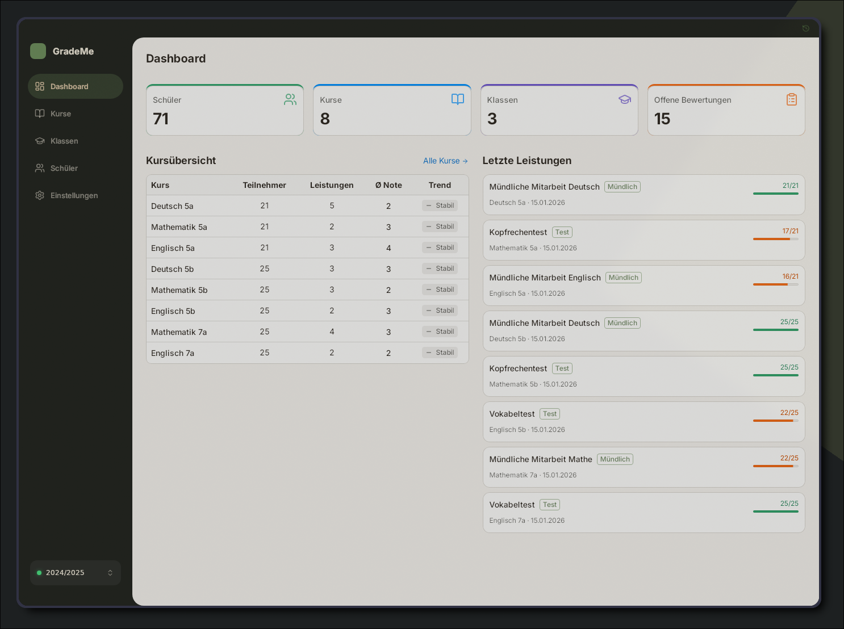Click the 25/25 score for Deutsch 5b
The height and width of the screenshot is (629, 844).
point(789,322)
